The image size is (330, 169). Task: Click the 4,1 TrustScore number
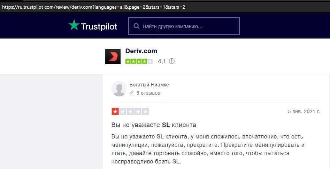click(162, 61)
